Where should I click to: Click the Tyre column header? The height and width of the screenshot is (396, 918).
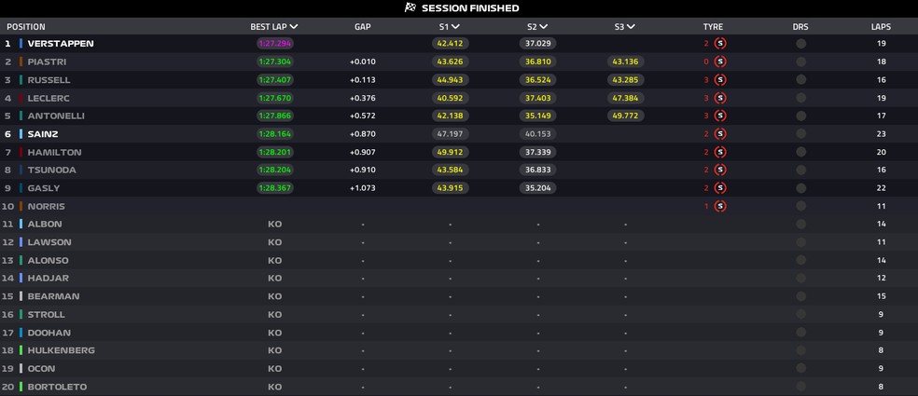[x=713, y=27]
